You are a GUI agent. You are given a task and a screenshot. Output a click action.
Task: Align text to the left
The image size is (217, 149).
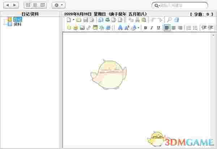point(167,28)
